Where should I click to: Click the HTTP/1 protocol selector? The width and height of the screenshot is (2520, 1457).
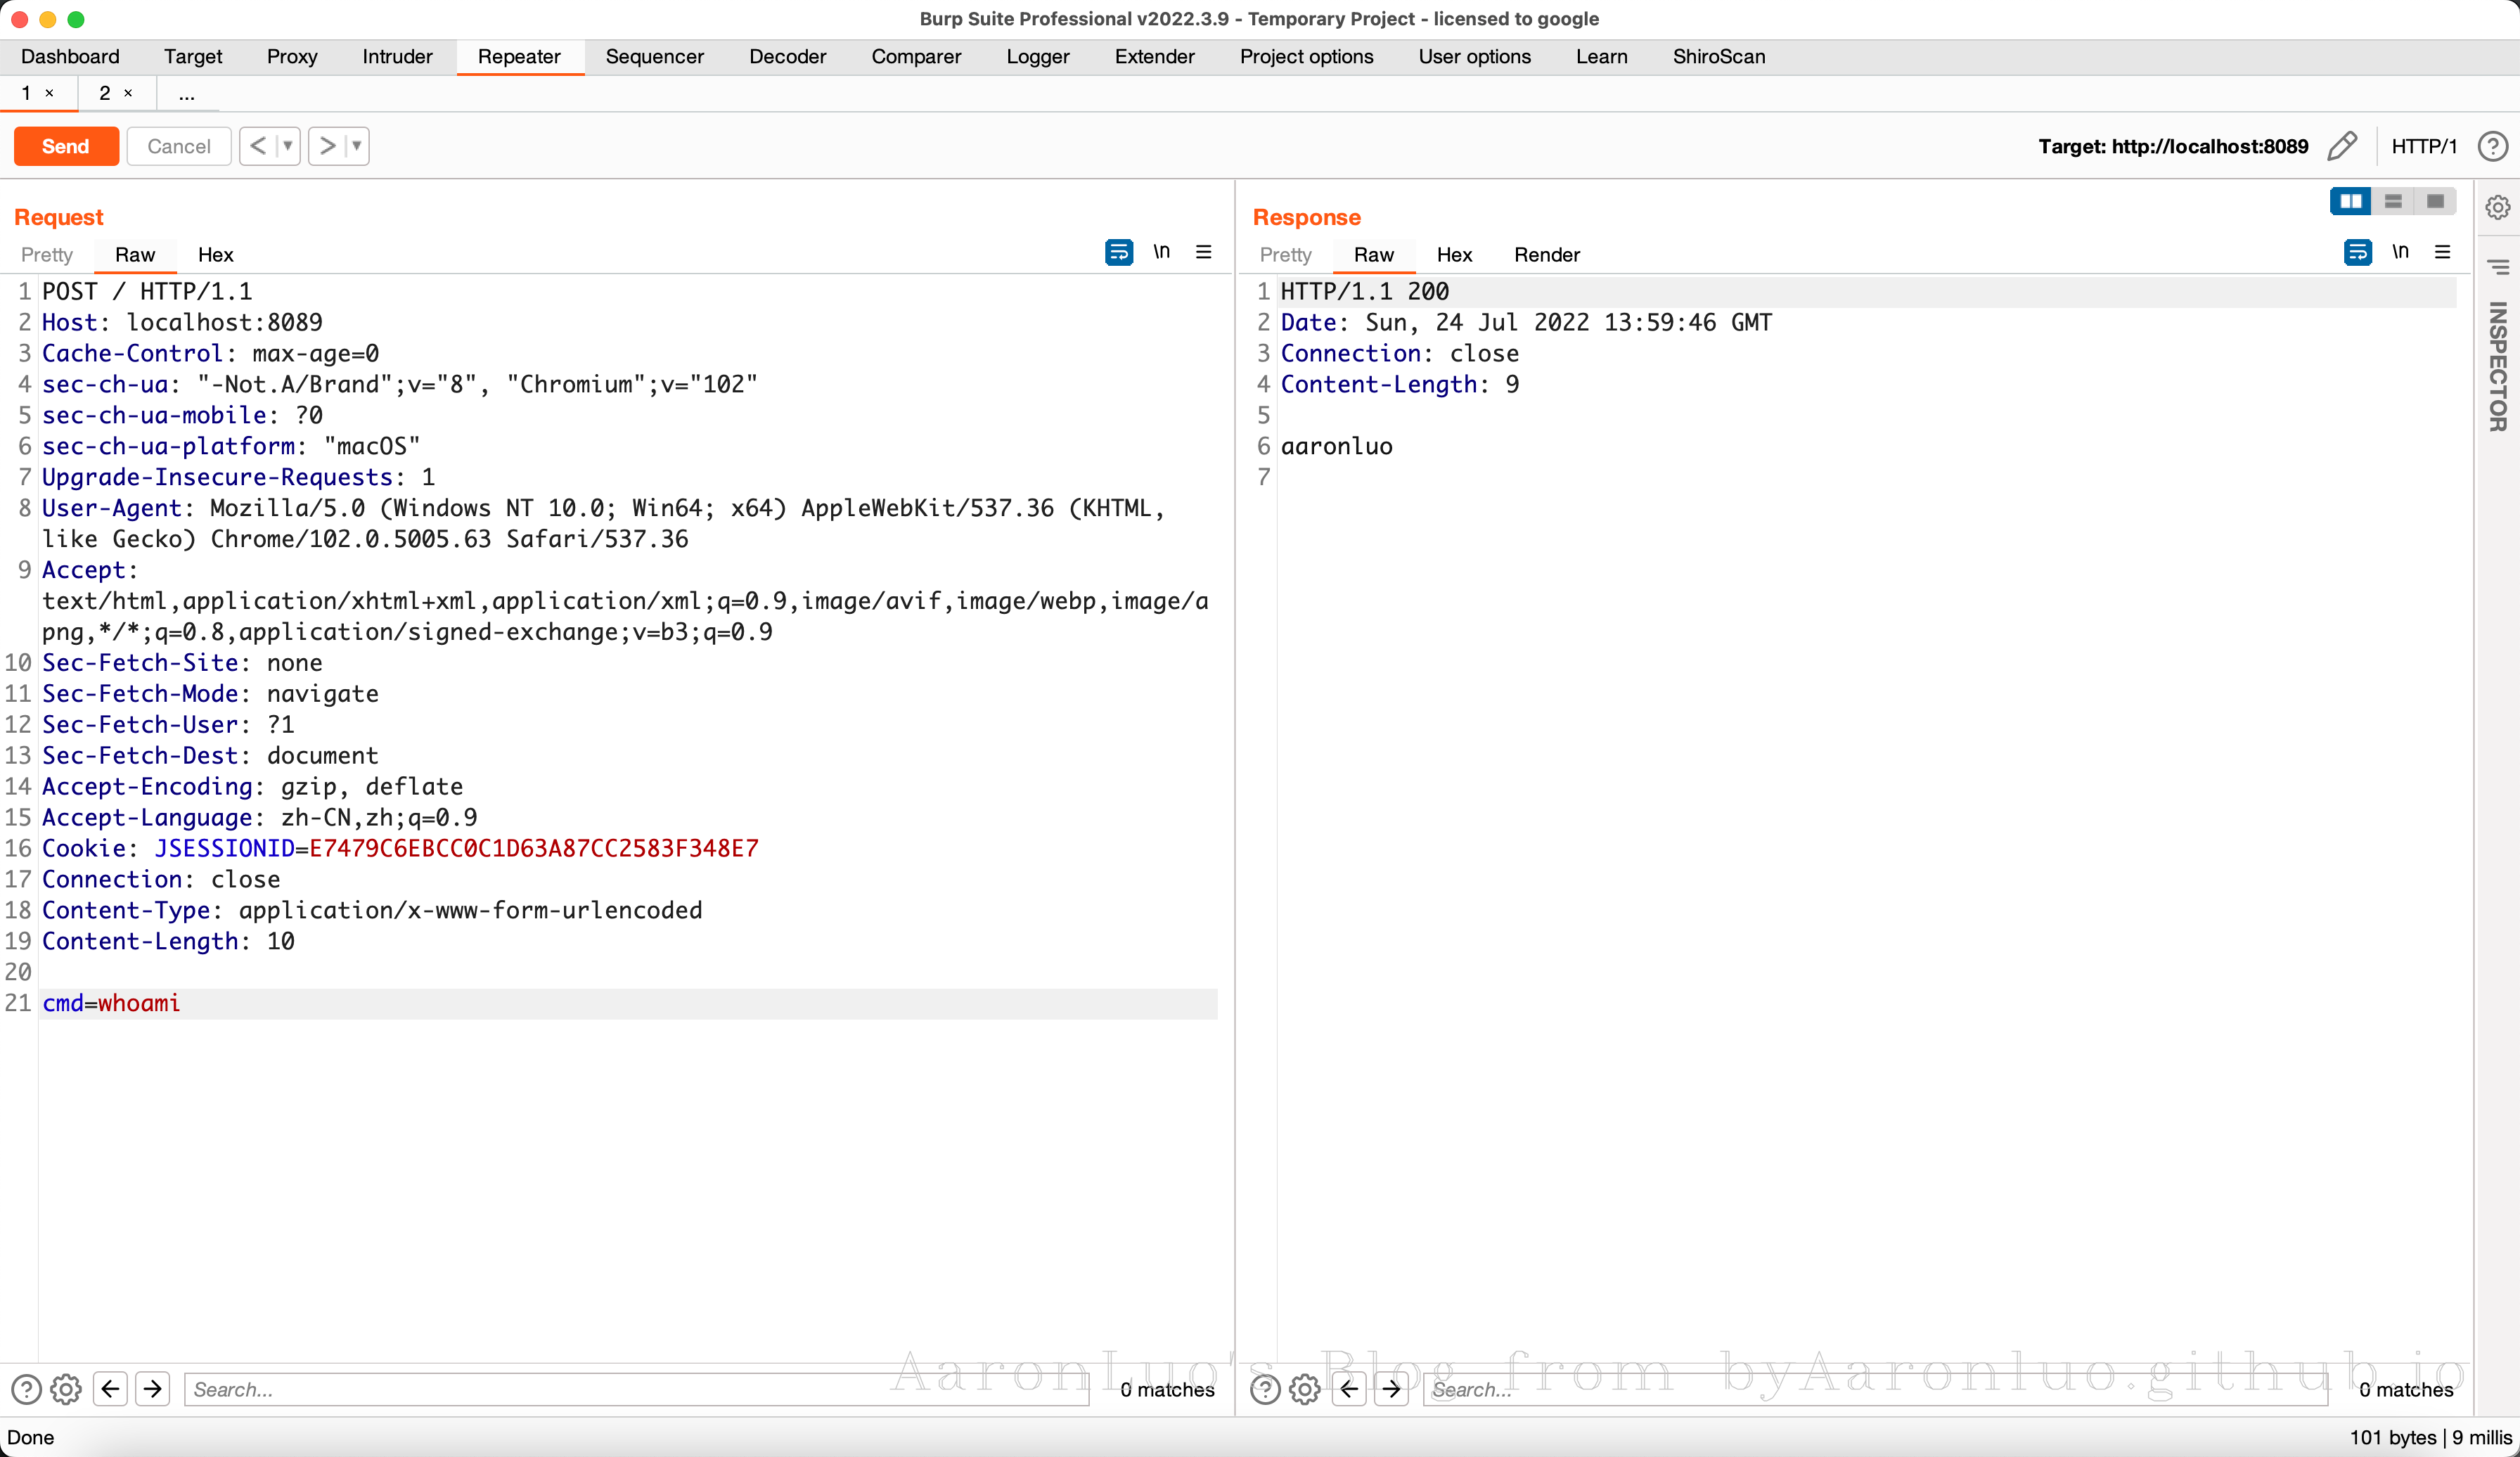tap(2424, 146)
